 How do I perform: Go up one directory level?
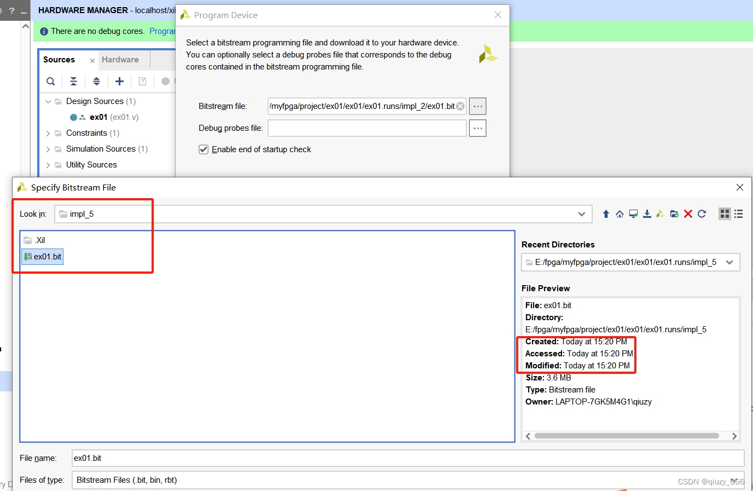coord(606,214)
